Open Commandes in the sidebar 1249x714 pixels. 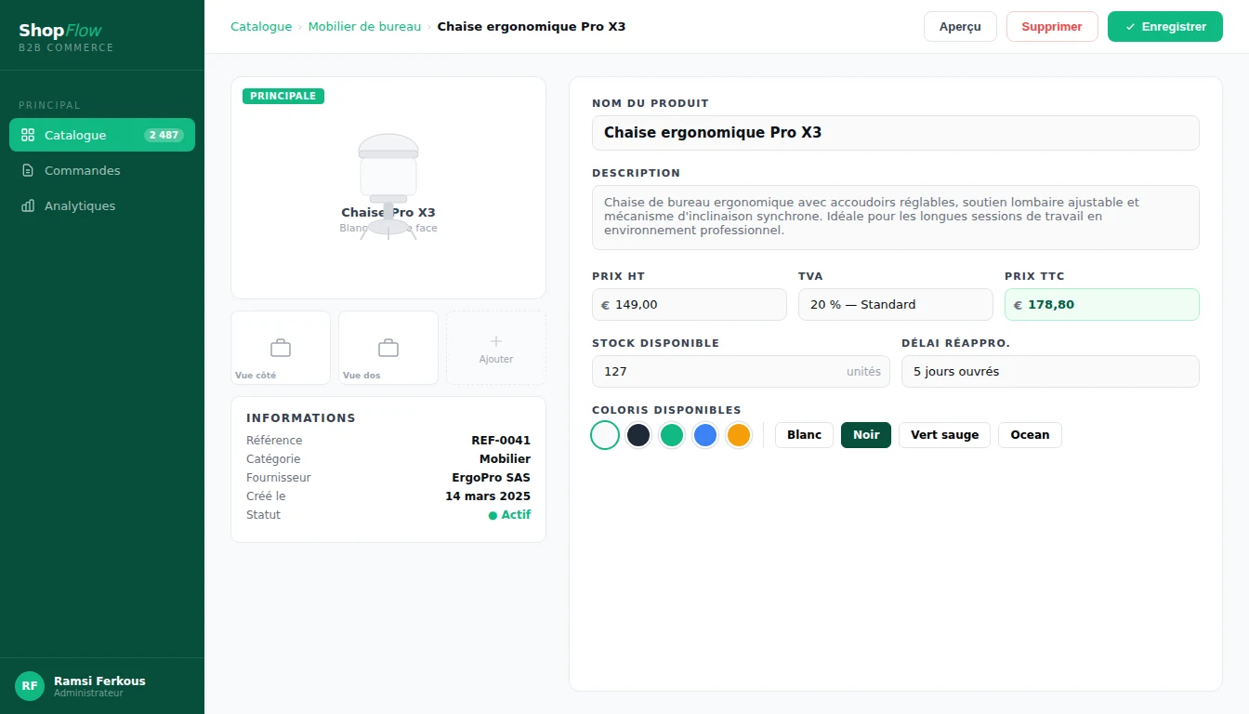[102, 170]
